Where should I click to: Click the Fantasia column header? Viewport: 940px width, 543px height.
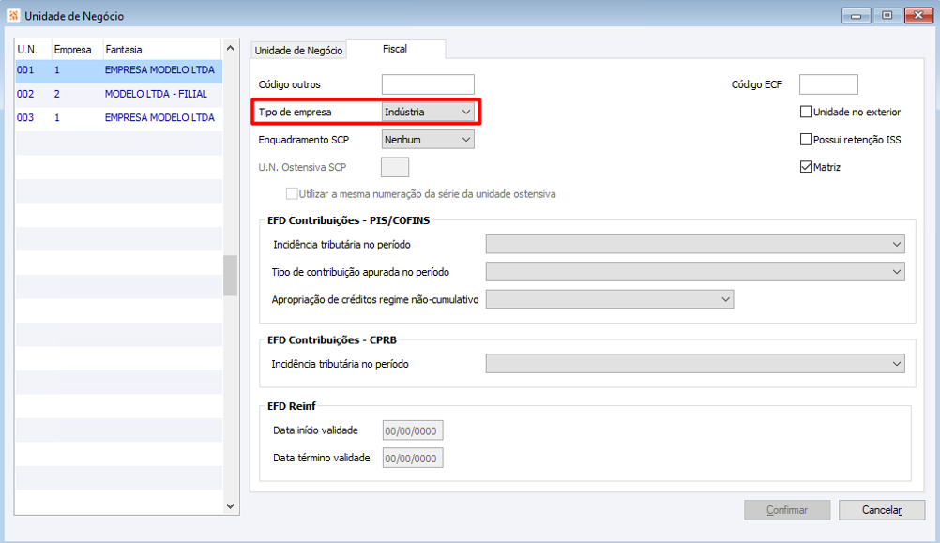162,50
